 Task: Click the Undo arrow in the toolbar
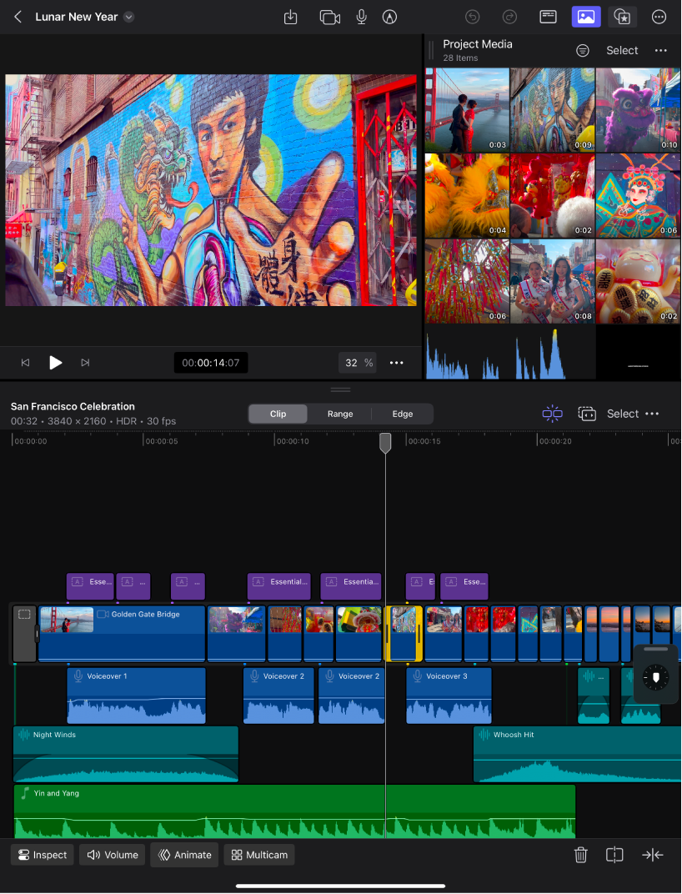[472, 17]
